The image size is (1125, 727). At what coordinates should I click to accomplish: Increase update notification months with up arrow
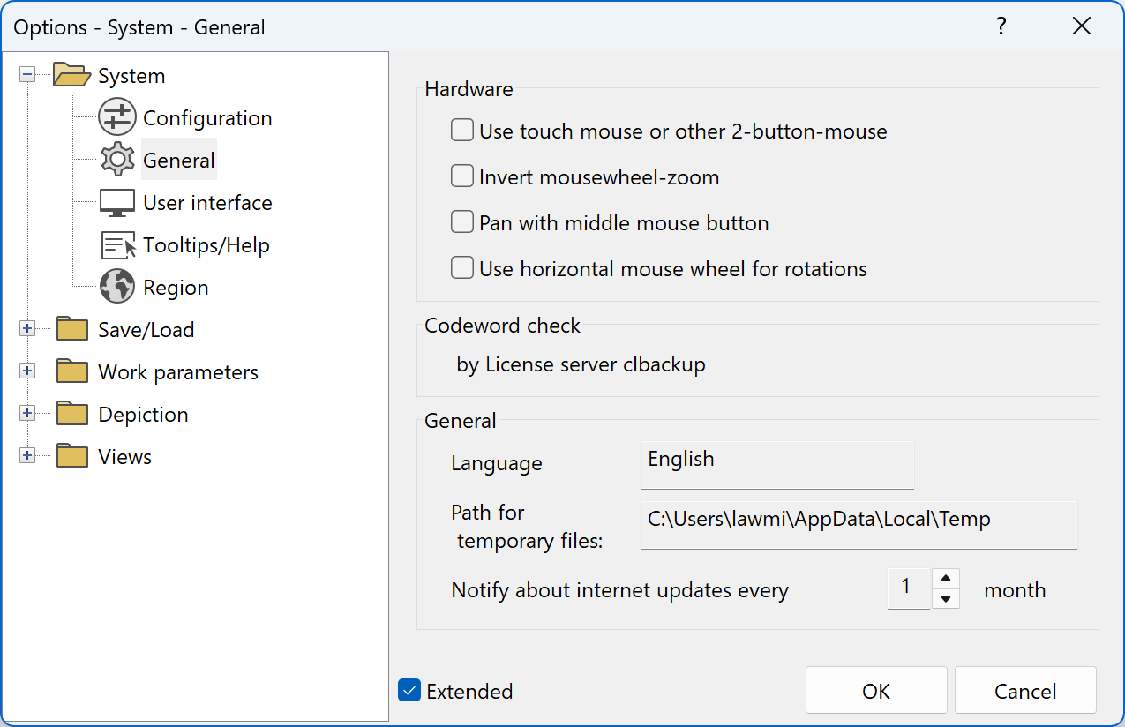pyautogui.click(x=945, y=579)
